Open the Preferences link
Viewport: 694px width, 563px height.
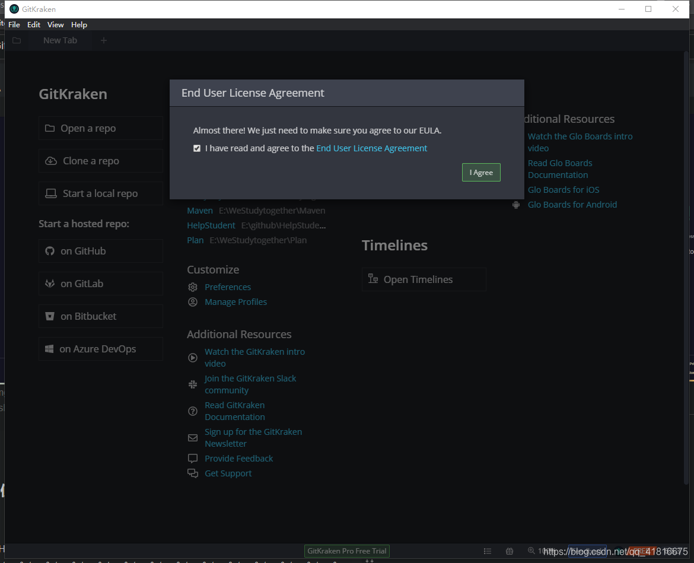click(x=228, y=287)
